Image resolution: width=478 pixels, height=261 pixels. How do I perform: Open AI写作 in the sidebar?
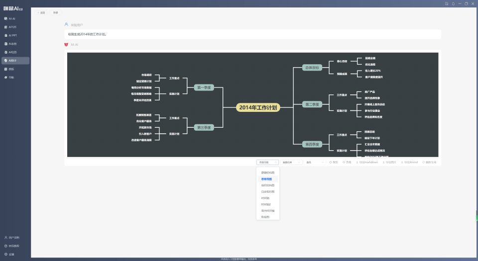13,27
